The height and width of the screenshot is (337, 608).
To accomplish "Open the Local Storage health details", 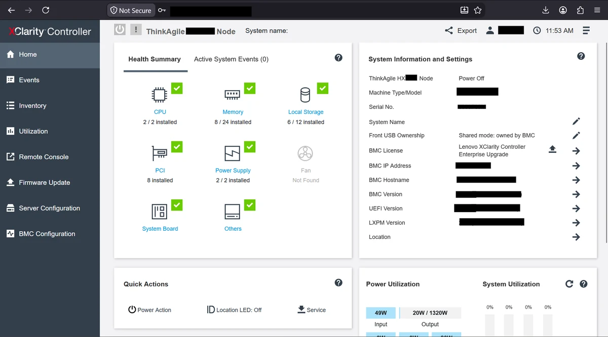I will [306, 112].
